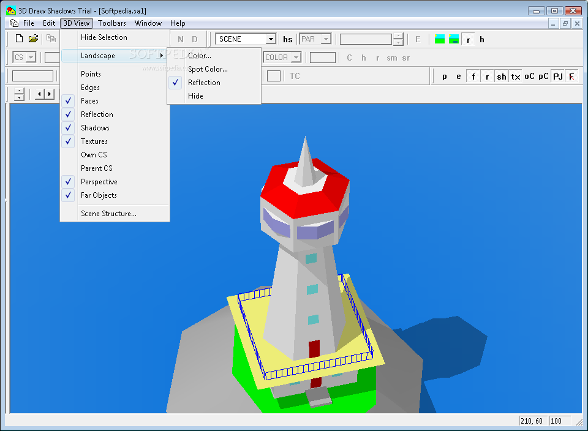Image resolution: width=588 pixels, height=431 pixels.
Task: Uncheck Textures in the 3D View menu
Action: [x=115, y=141]
